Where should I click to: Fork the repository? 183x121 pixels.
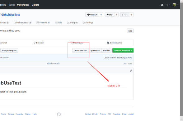pyautogui.click(x=124, y=15)
